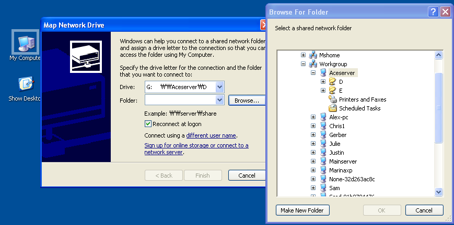The height and width of the screenshot is (225, 454).
Task: Select the Marinaxp label in the tree
Action: coord(341,170)
